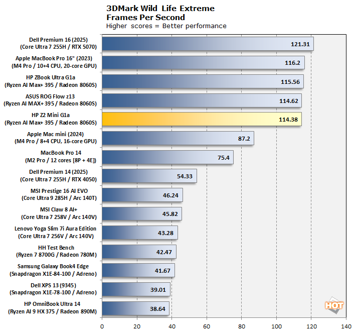Click '(Ryzen AI 9 HX 375 / Radeon 890M)' spec text
The height and width of the screenshot is (335, 355).
click(x=53, y=311)
